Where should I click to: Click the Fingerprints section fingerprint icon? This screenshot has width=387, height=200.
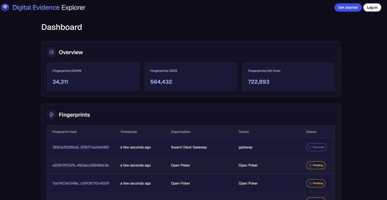[52, 115]
